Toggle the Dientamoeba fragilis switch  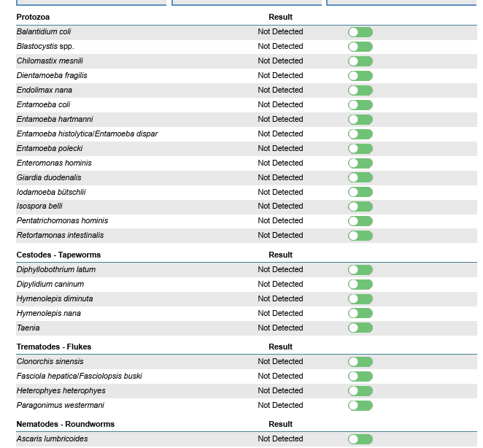(360, 76)
